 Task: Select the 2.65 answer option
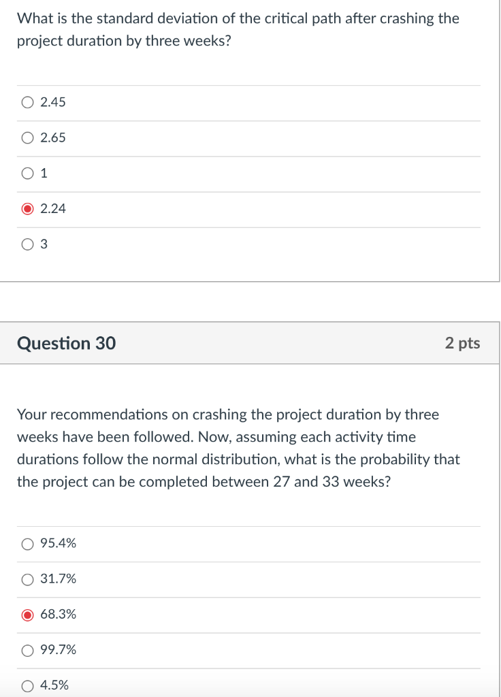click(x=27, y=137)
